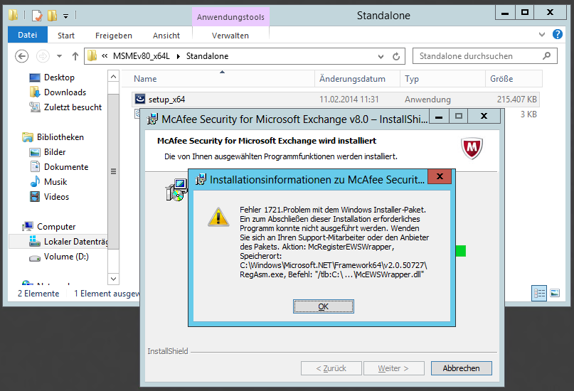Select Computer in navigation pane

(x=56, y=227)
